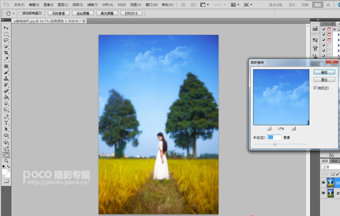
Task: Select the Paint Bucket tool
Action: click(6, 97)
